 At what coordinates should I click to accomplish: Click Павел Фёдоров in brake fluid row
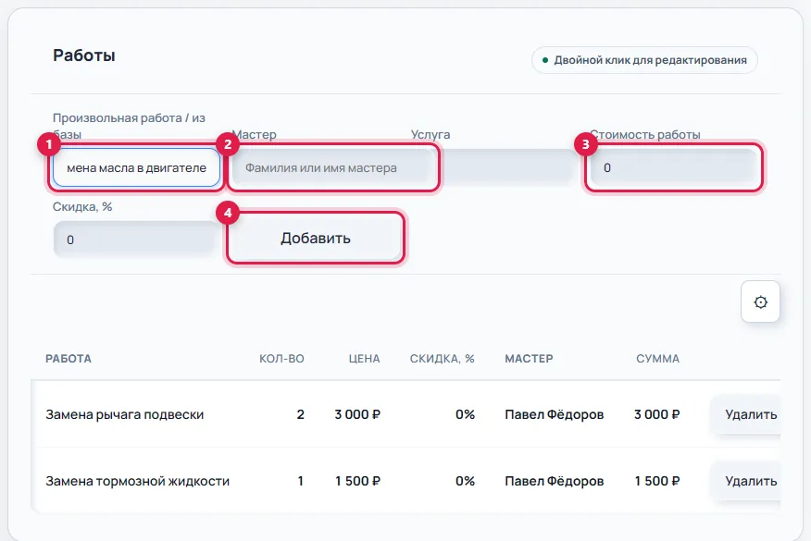[x=554, y=481]
